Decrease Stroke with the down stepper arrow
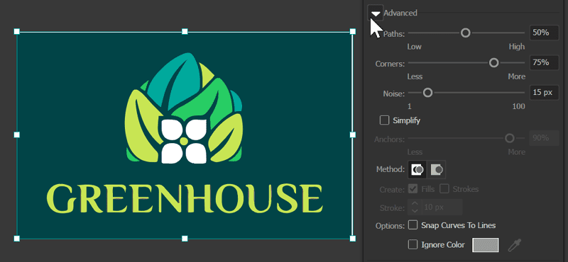The image size is (568, 262). [415, 211]
